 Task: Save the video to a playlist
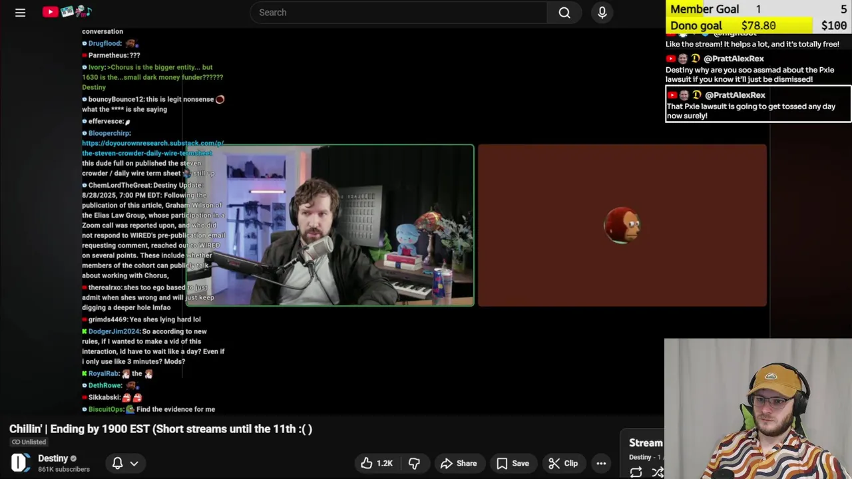tap(513, 463)
